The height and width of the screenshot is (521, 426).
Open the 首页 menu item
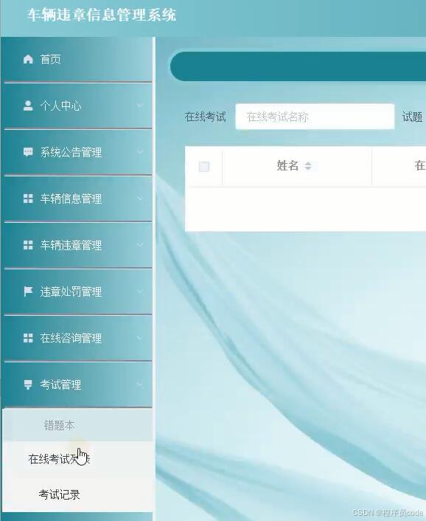point(78,59)
